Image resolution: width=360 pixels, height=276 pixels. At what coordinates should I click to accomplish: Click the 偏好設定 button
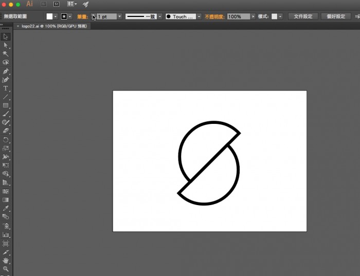coord(336,16)
